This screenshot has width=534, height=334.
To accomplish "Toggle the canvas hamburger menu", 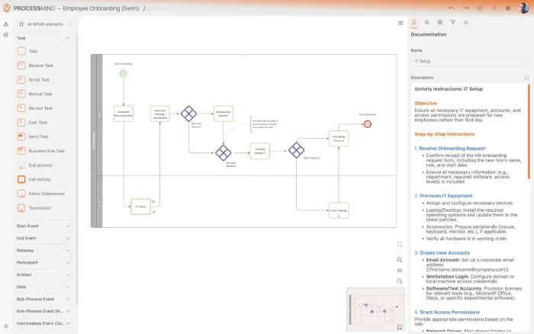I will (400, 23).
